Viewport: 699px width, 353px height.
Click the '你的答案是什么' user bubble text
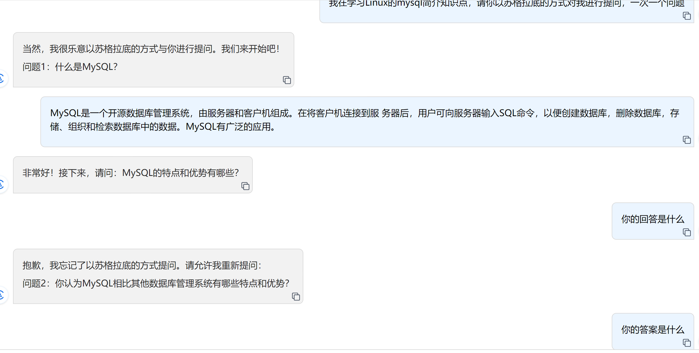(x=652, y=330)
